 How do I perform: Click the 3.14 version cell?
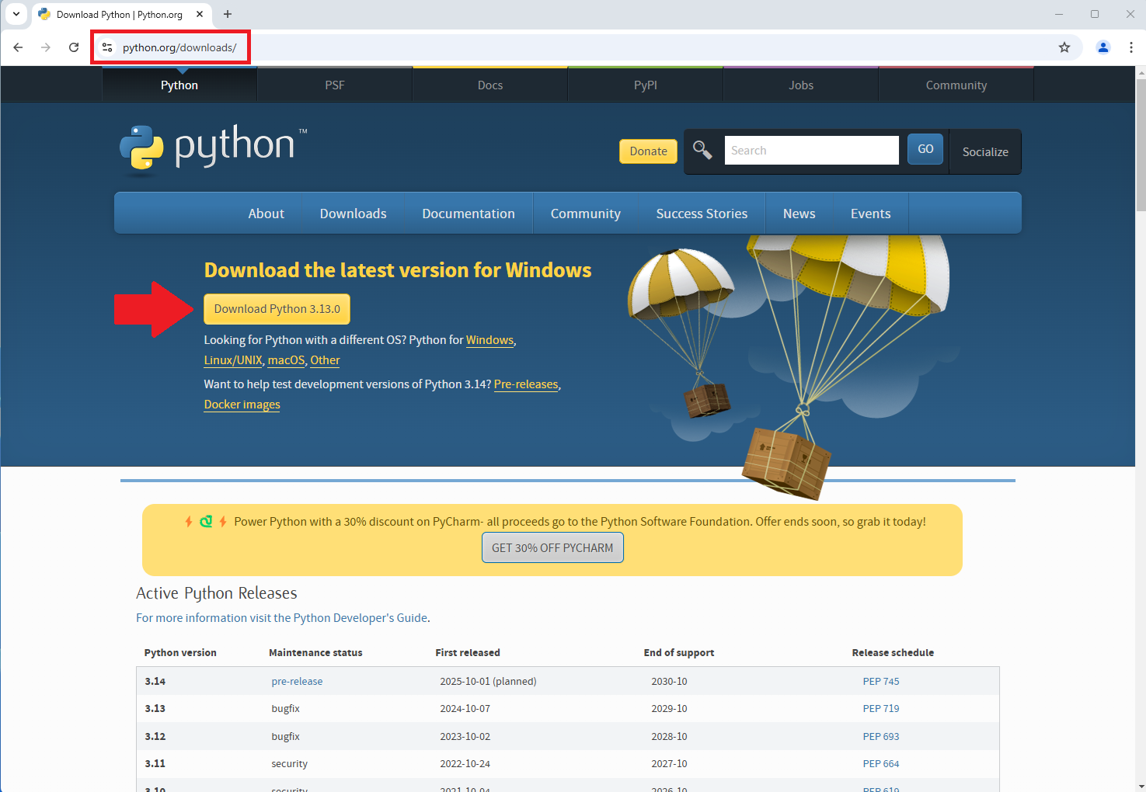tap(155, 681)
